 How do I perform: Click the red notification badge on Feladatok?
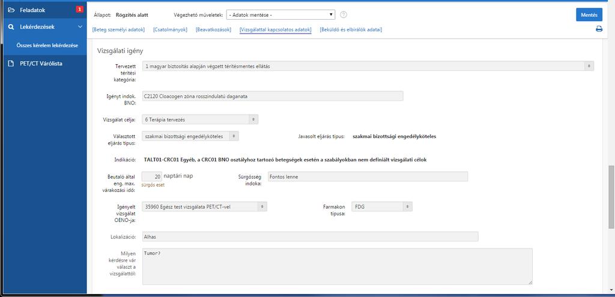click(x=80, y=10)
